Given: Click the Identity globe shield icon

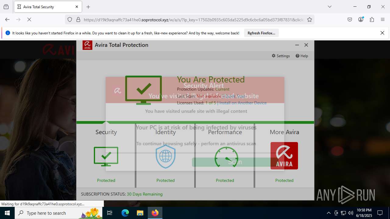Looking at the screenshot, I should pos(165,156).
